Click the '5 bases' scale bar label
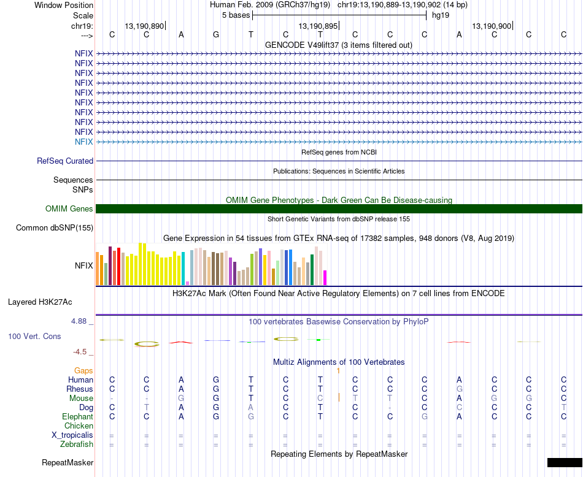This screenshot has width=583, height=477. (x=236, y=15)
